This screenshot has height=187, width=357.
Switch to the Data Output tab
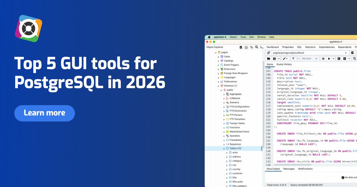coord(273,169)
